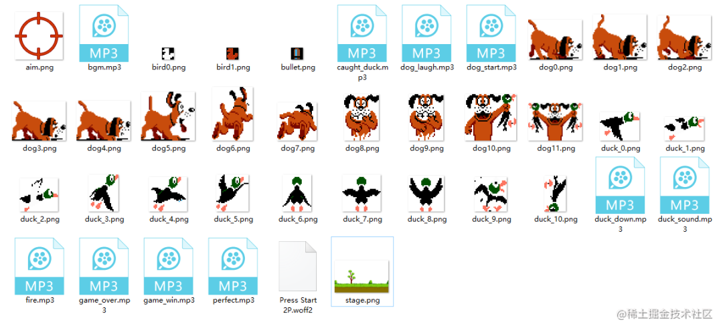
Task: Select the dog3.png thumbnail
Action: pyautogui.click(x=39, y=121)
